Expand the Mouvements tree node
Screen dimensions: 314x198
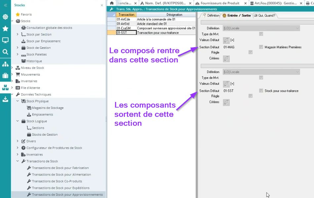tap(12, 75)
